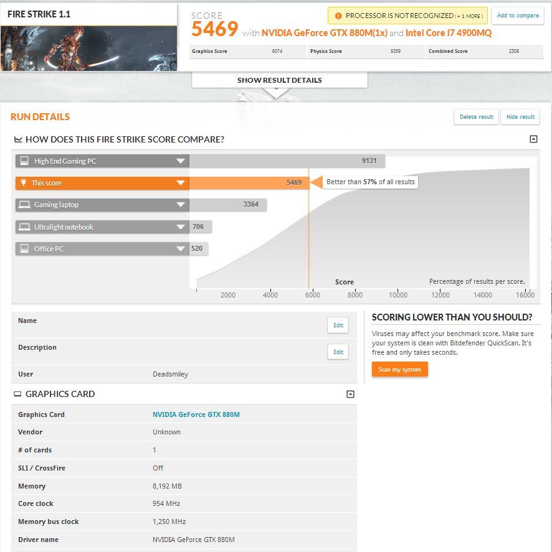The height and width of the screenshot is (552, 552).
Task: Click the Run Details heading
Action: click(40, 117)
